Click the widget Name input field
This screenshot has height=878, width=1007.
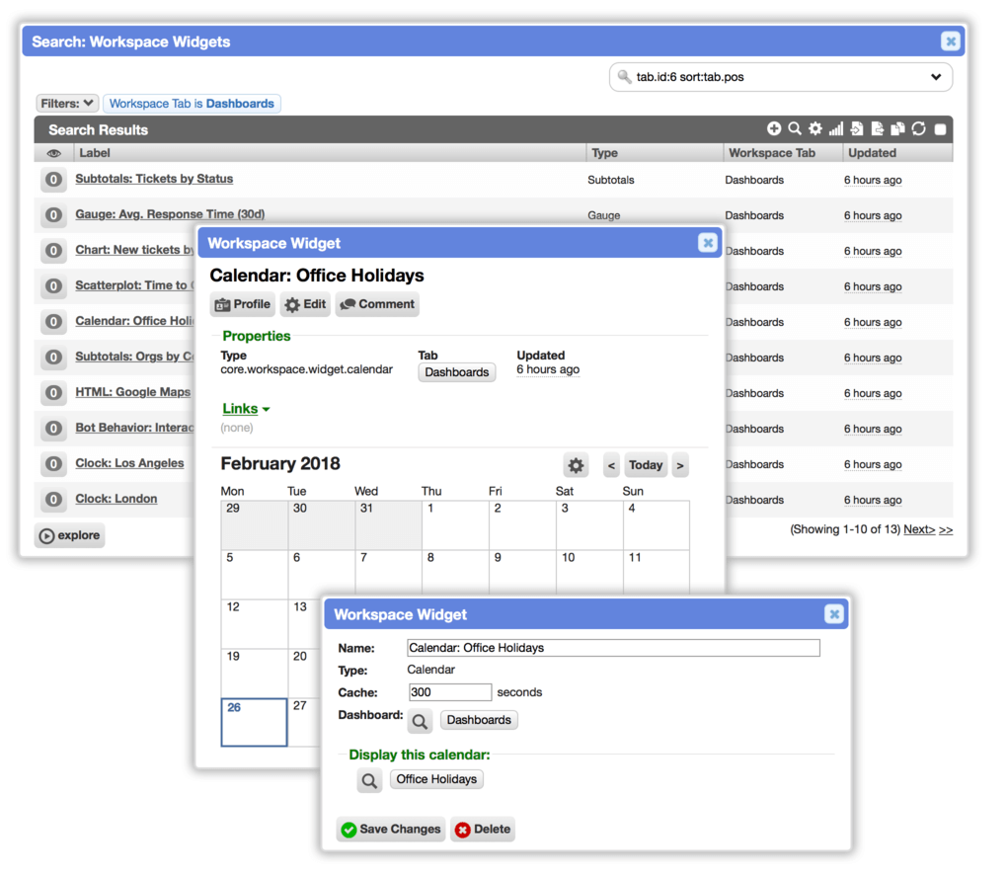tap(613, 648)
